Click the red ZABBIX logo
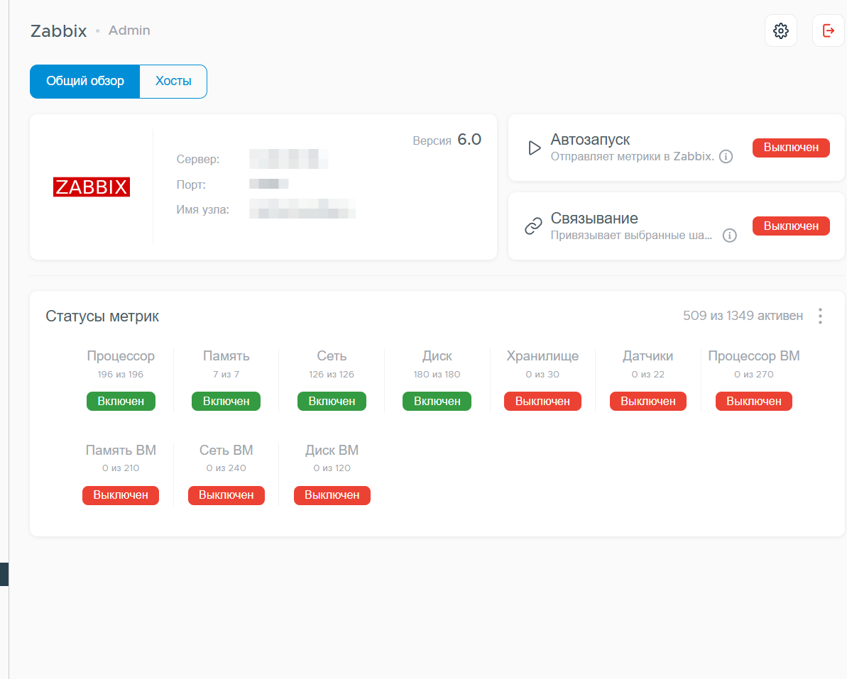Image resolution: width=847 pixels, height=679 pixels. click(92, 187)
